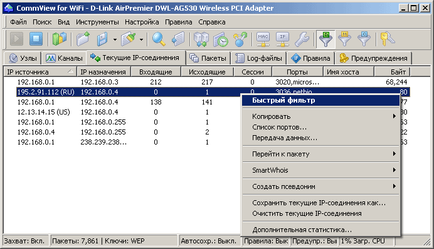
Task: Switch to the Log-файлы tab
Action: click(x=258, y=58)
